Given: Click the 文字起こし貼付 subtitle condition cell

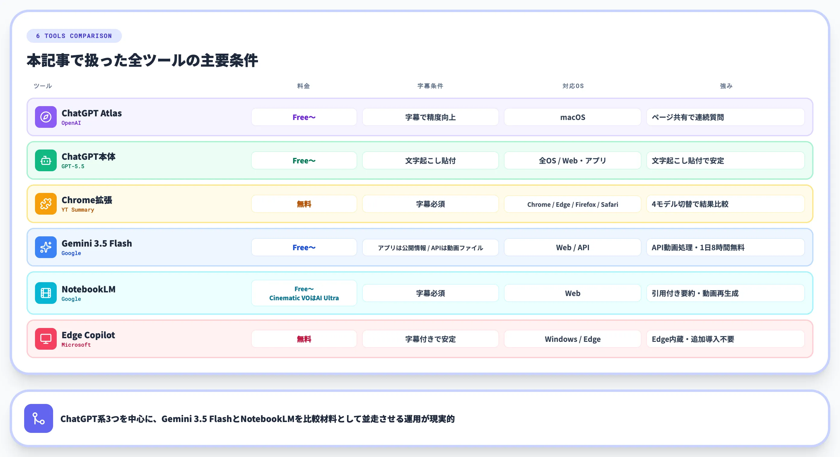Looking at the screenshot, I should (x=431, y=160).
